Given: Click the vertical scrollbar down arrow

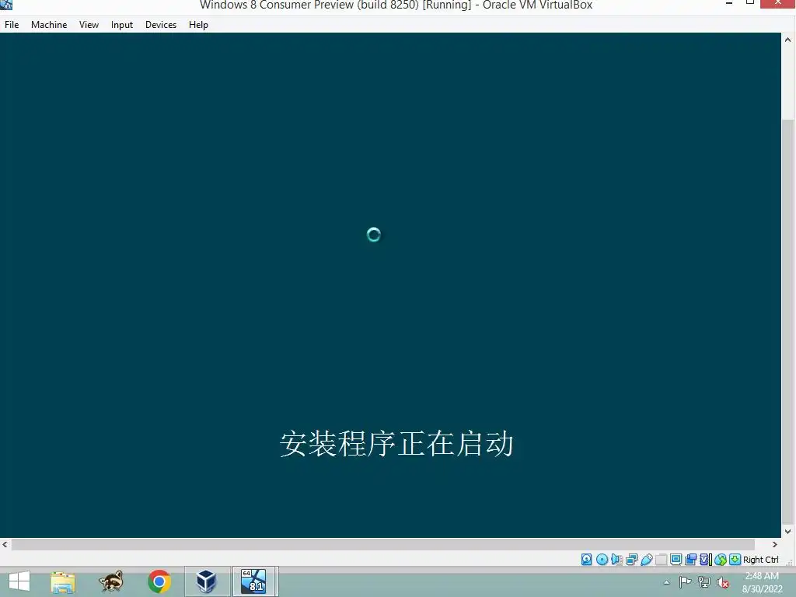Looking at the screenshot, I should point(788,532).
